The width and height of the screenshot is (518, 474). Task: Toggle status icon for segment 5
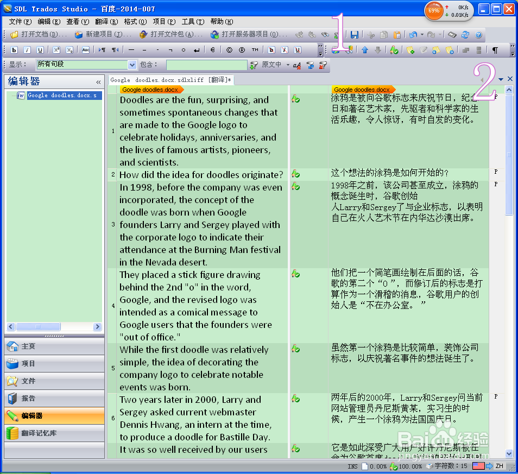[296, 349]
